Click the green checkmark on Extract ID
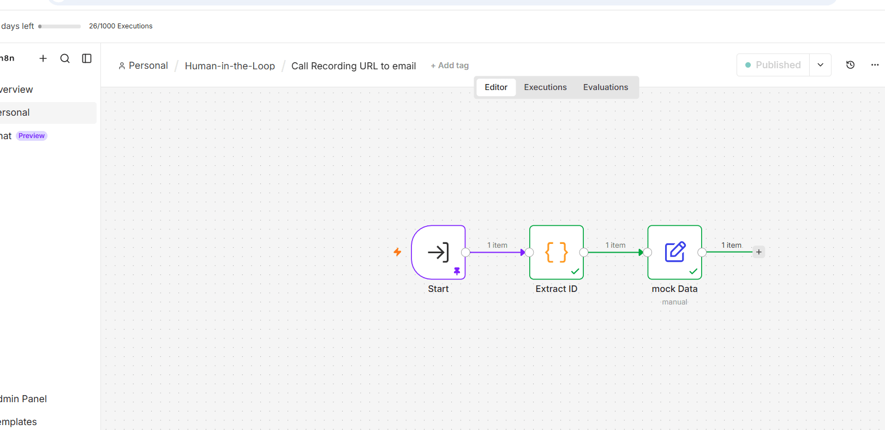The image size is (885, 430). point(575,271)
